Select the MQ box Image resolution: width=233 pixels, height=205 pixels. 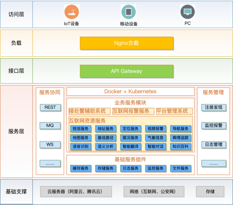click(x=50, y=126)
